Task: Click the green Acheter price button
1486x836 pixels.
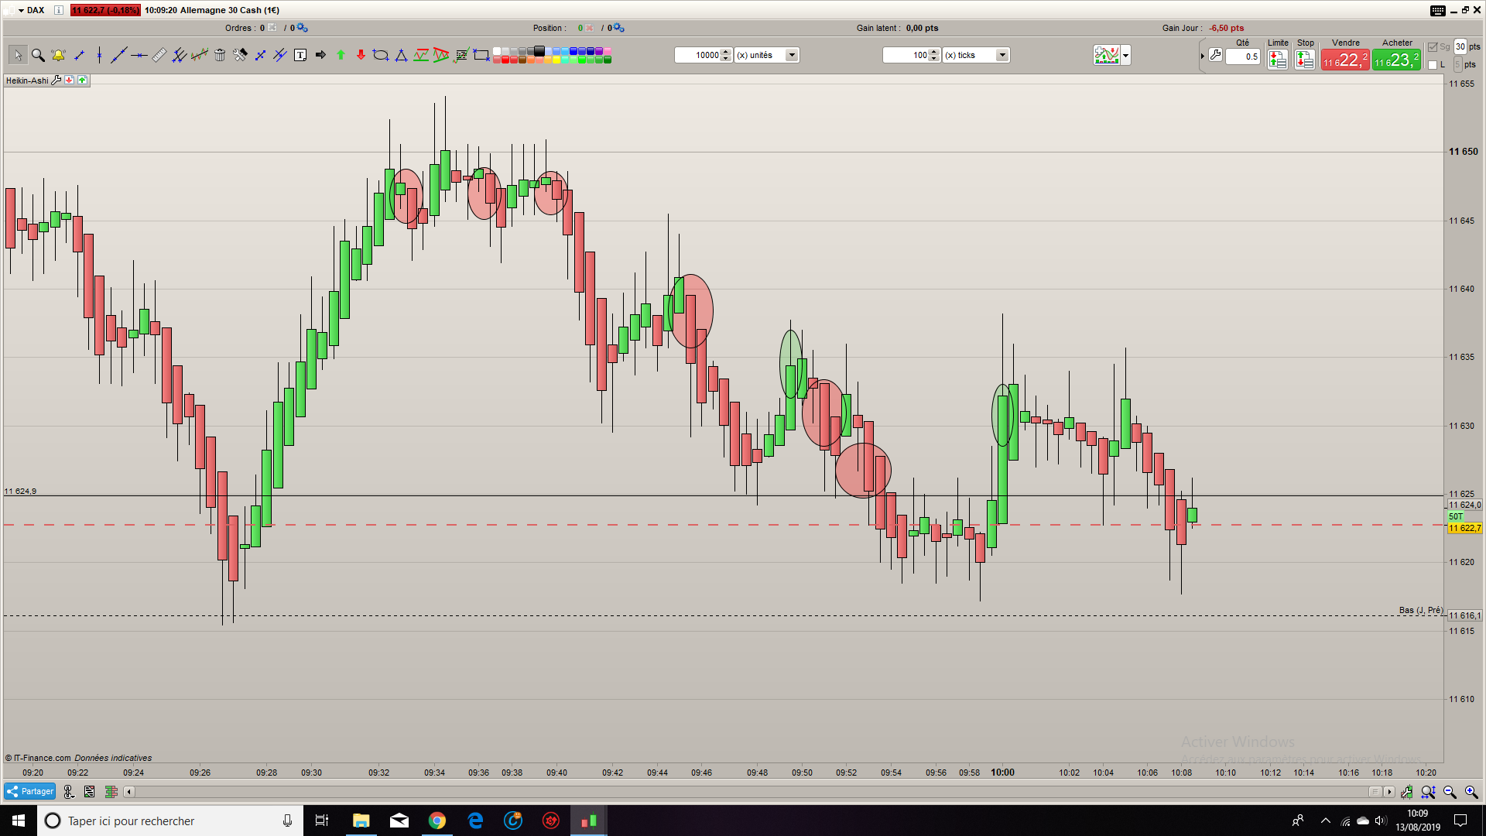Action: [1396, 60]
